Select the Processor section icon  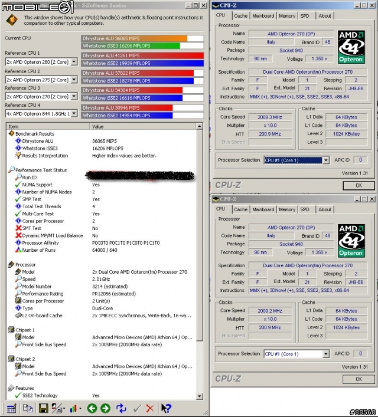click(x=11, y=264)
